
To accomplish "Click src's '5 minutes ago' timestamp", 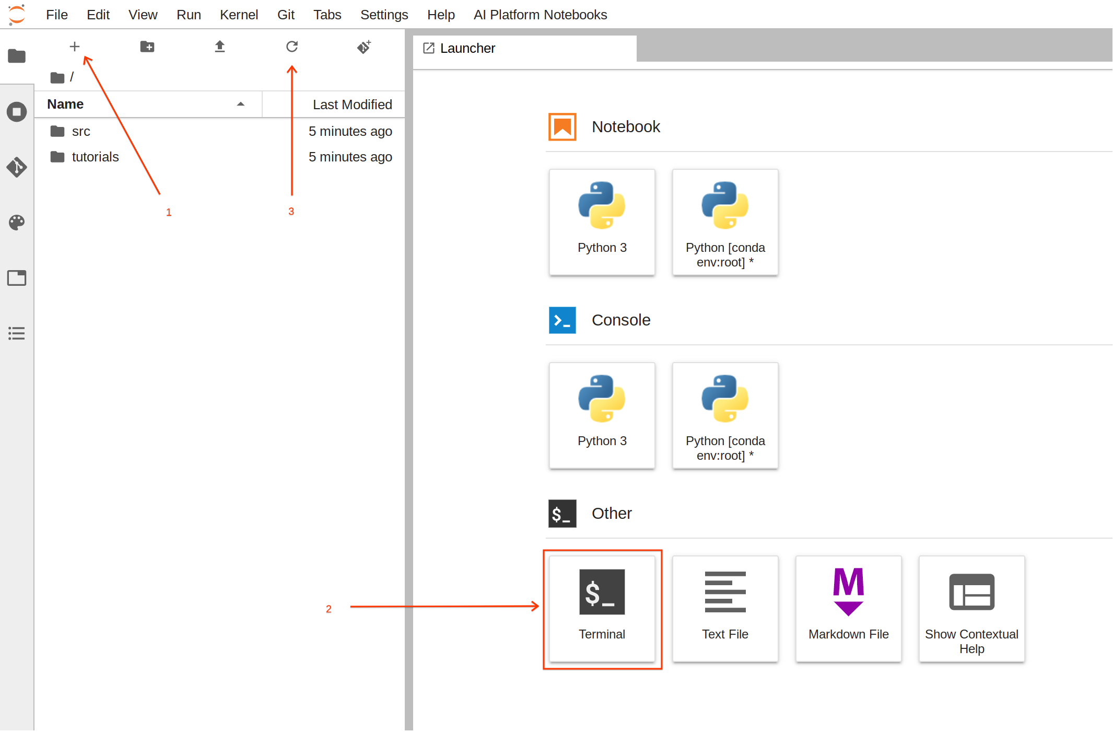I will (x=350, y=131).
